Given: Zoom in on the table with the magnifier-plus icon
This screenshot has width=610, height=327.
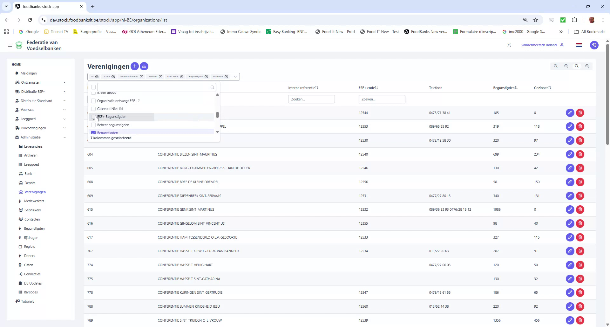Looking at the screenshot, I should tap(587, 66).
